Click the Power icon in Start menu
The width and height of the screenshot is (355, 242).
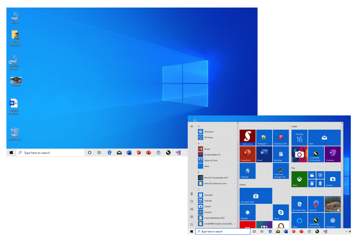coord(192,224)
